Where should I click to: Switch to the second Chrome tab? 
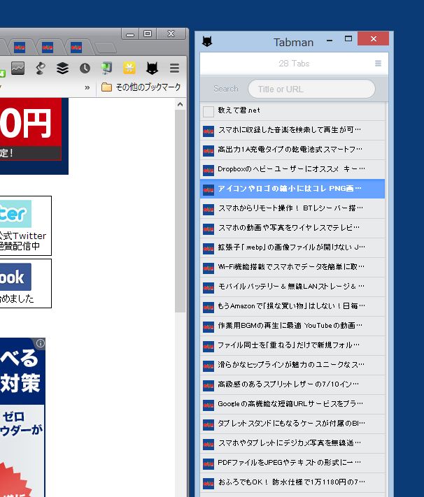pos(48,48)
